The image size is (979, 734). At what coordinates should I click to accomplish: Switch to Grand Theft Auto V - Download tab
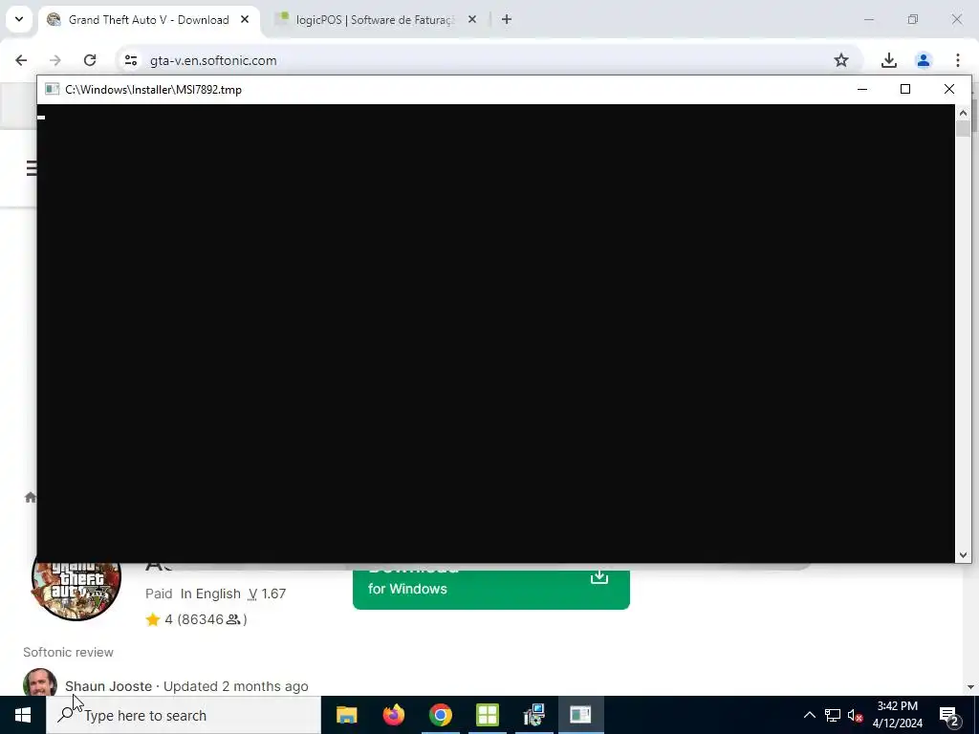click(x=148, y=20)
